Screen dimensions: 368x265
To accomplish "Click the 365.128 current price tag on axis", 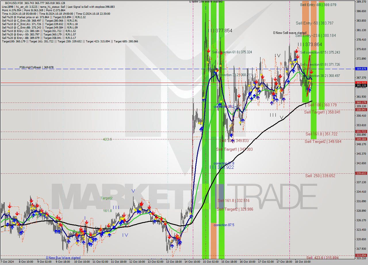I will [361, 85].
